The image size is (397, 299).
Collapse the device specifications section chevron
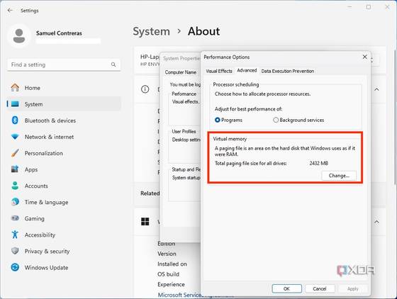coord(376,89)
